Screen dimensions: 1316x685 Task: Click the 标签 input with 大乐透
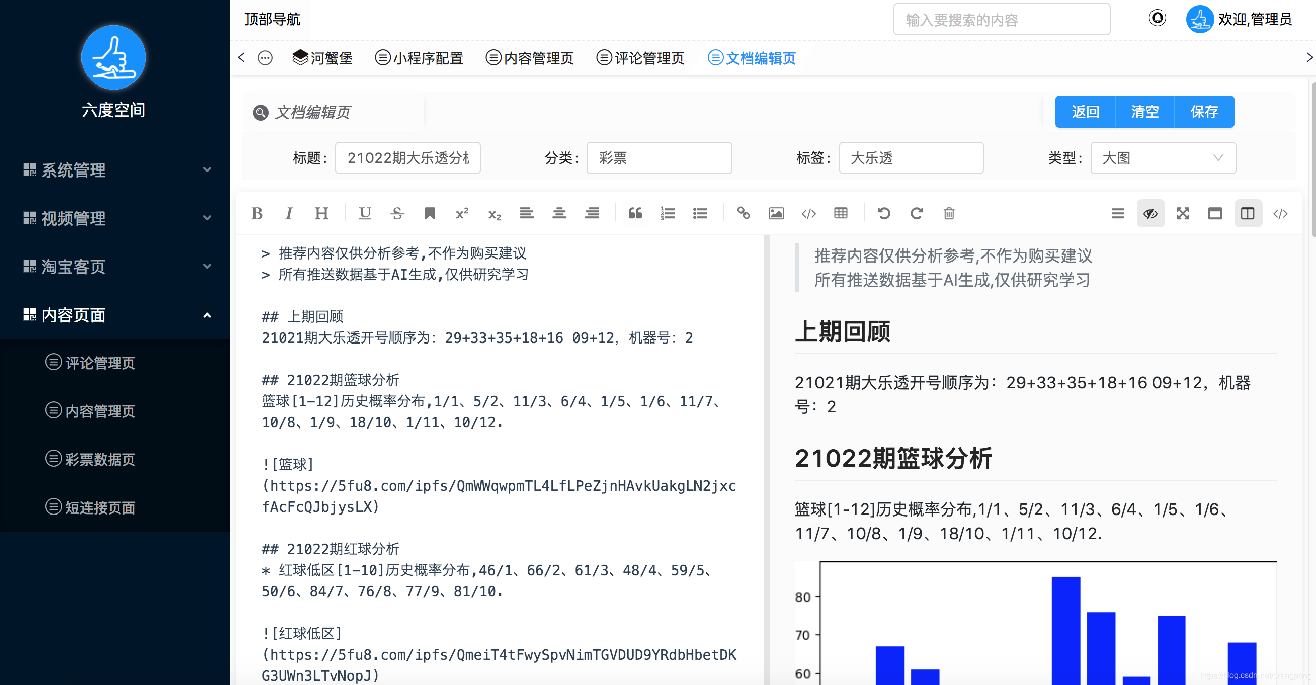(911, 158)
